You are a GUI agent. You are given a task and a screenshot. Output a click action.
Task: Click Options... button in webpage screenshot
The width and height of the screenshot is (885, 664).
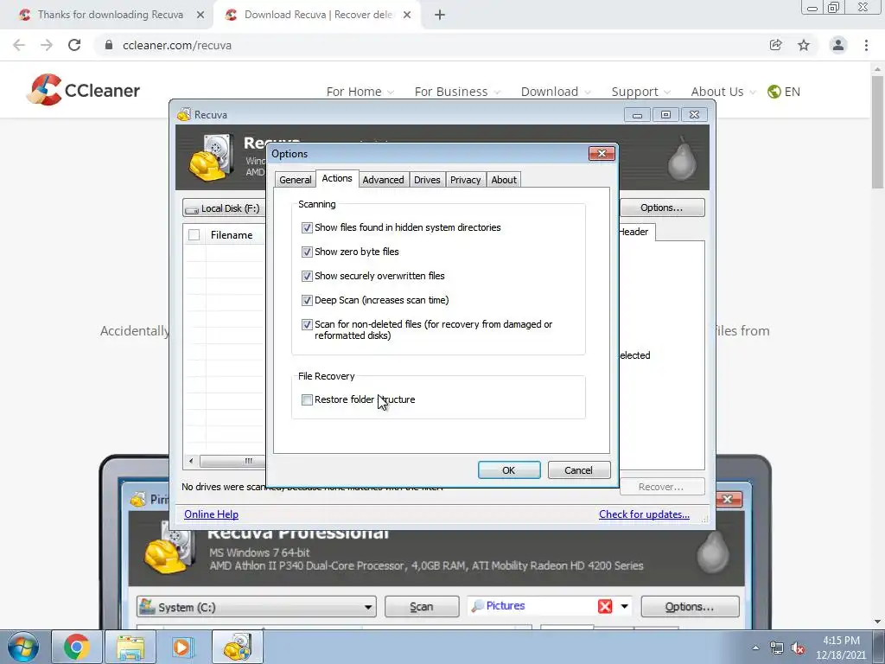(x=690, y=606)
